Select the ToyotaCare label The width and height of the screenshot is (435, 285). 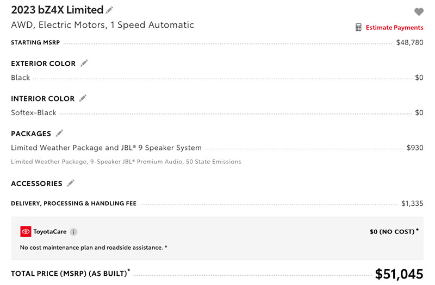click(50, 232)
